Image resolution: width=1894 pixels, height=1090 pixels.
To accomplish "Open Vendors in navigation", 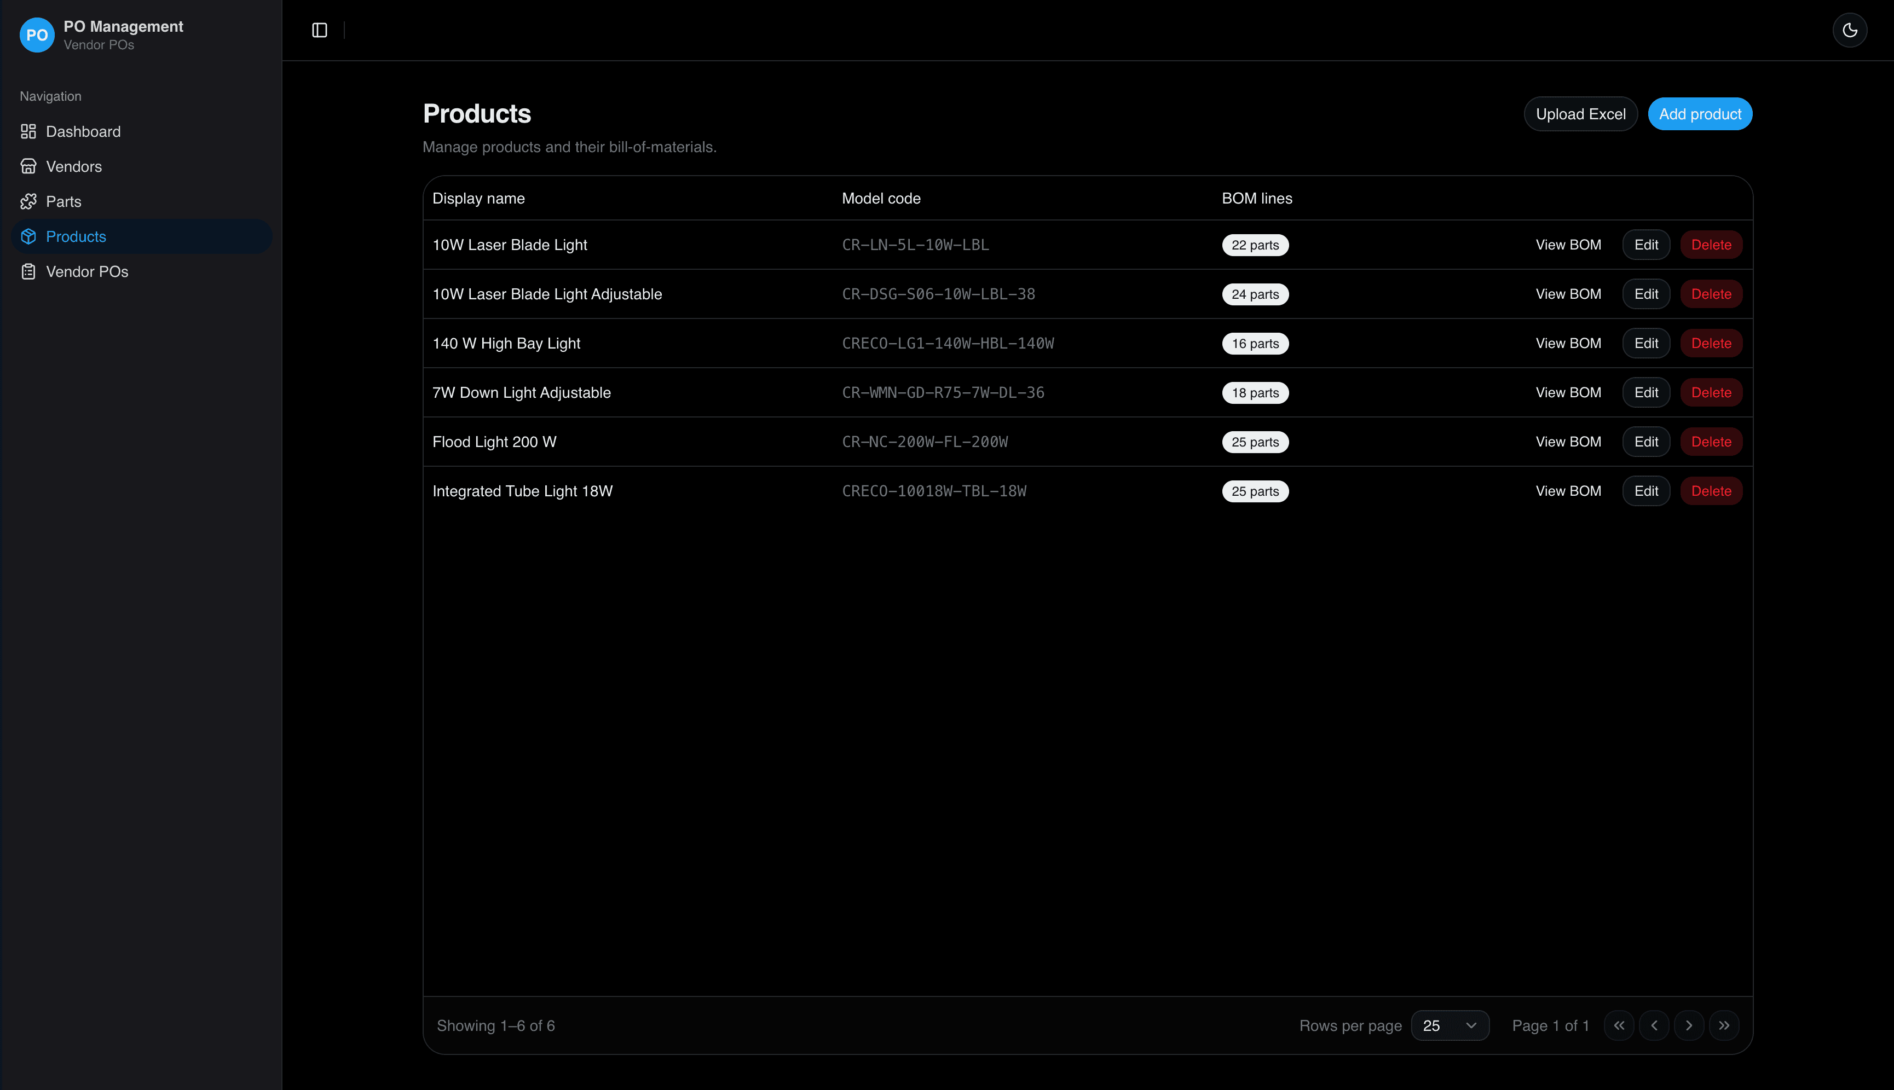I will coord(142,166).
